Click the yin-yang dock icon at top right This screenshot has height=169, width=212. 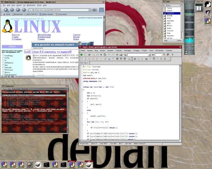(207, 4)
